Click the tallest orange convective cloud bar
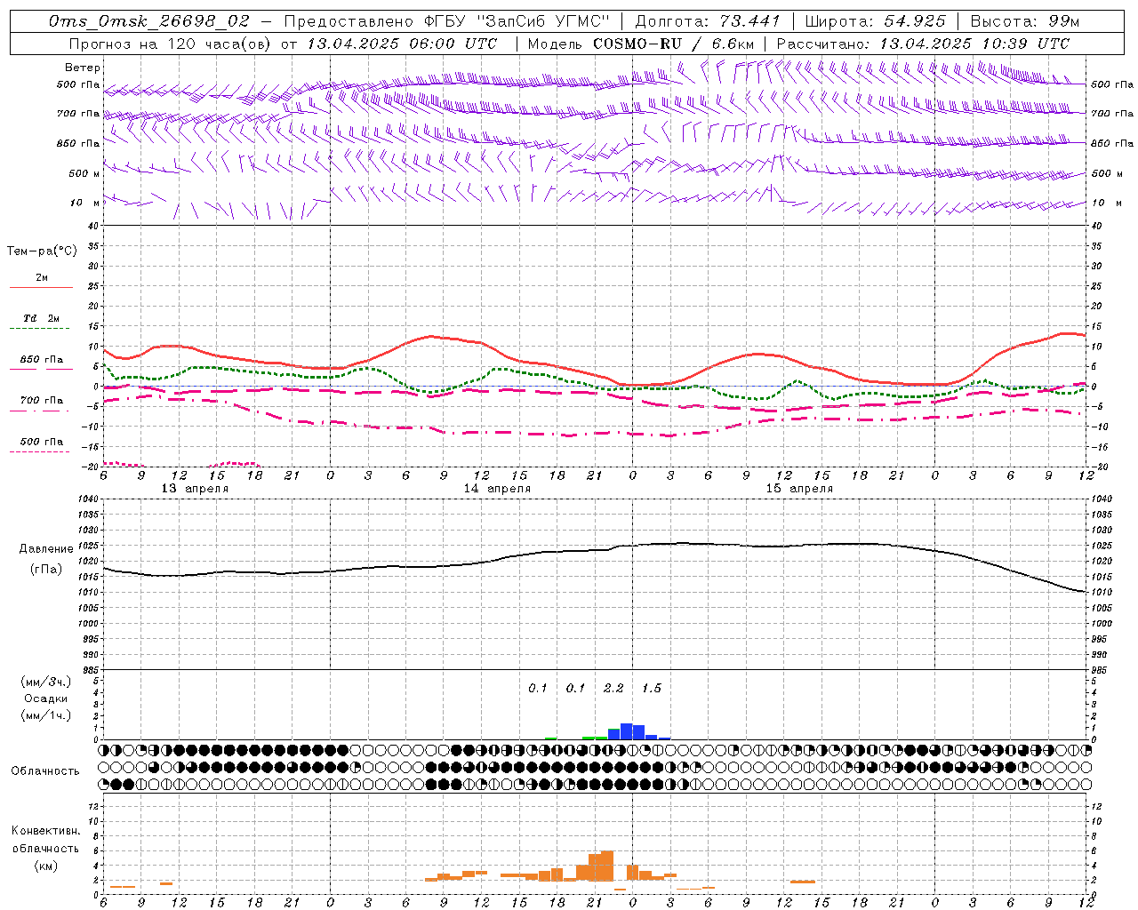Viewport: 1138px width, 910px height. coord(607,866)
